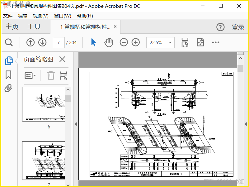Close the Acrobat window
The width and height of the screenshot is (249, 187).
coord(239,6)
